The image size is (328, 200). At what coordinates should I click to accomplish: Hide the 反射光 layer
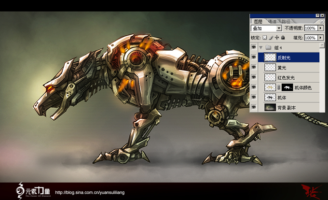[x=254, y=57]
